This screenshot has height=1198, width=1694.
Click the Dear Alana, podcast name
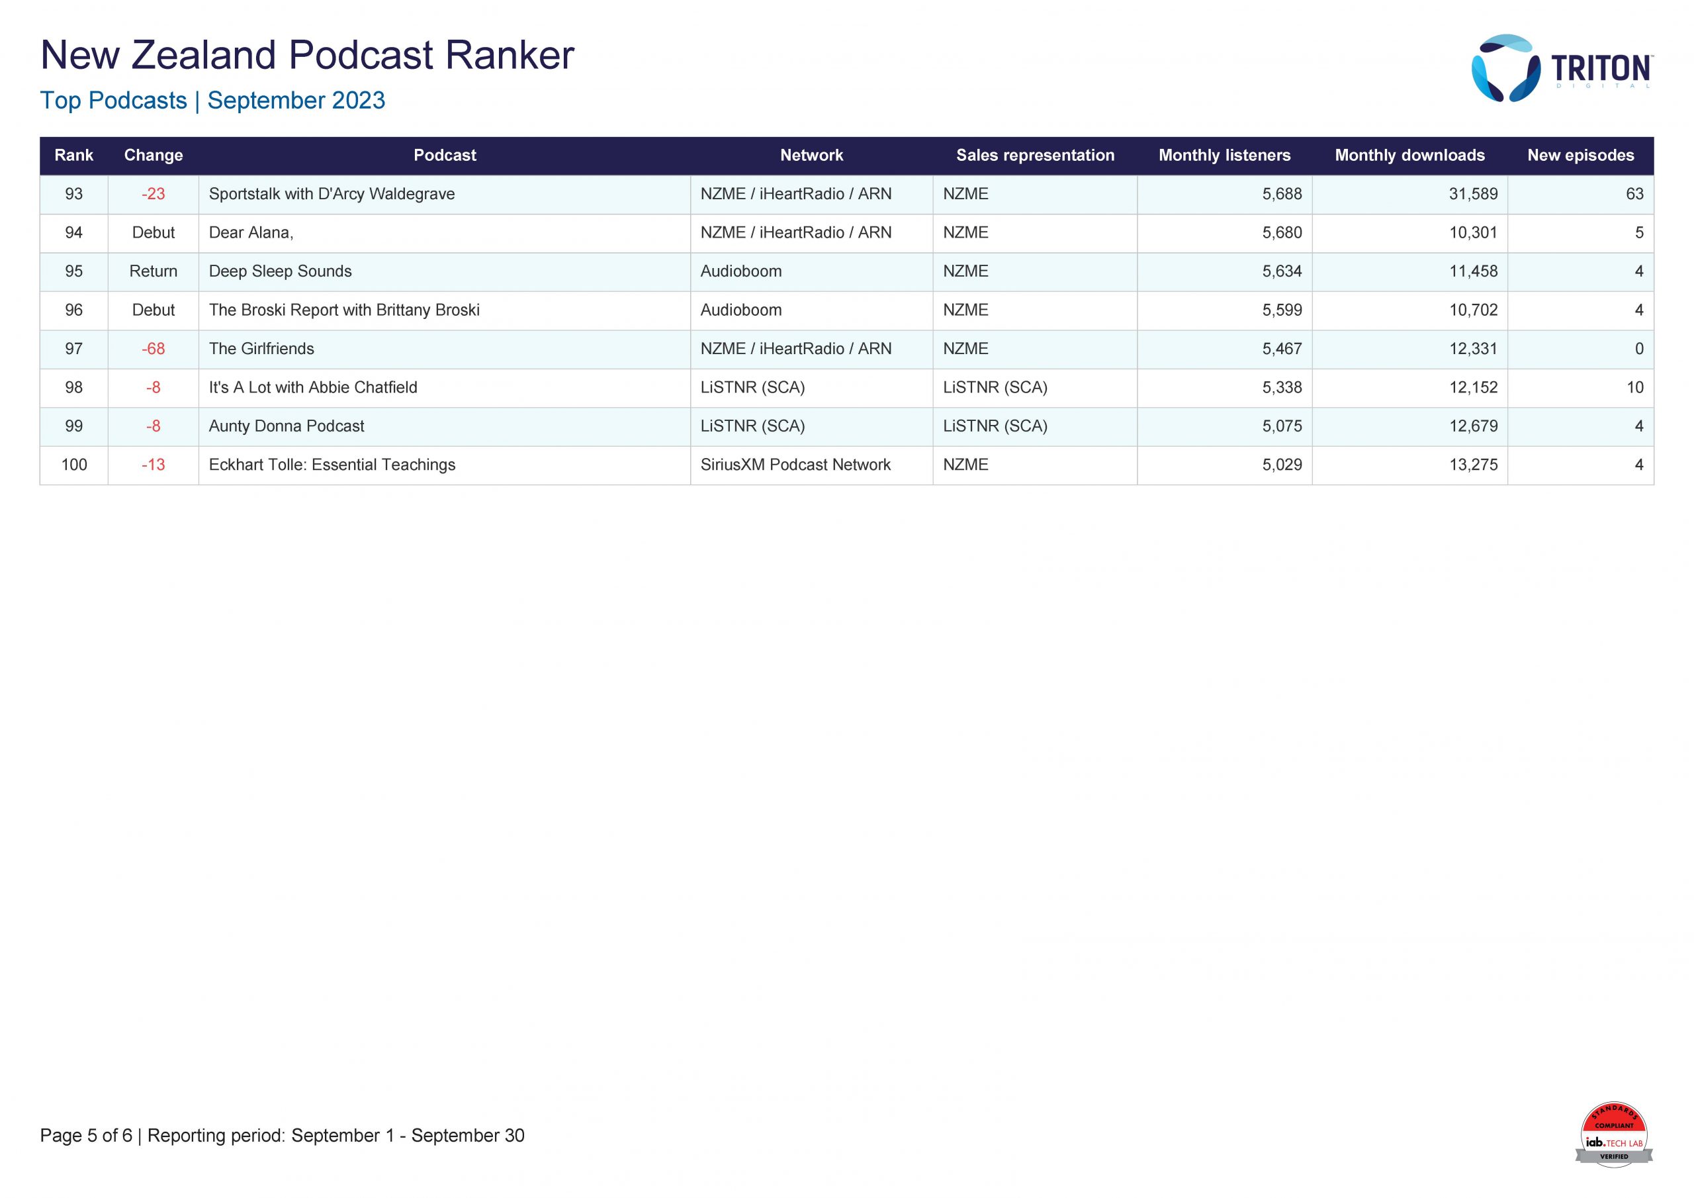(251, 232)
